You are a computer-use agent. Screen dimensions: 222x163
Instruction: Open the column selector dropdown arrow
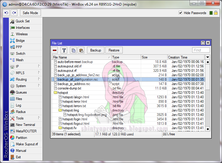[x=208, y=57]
